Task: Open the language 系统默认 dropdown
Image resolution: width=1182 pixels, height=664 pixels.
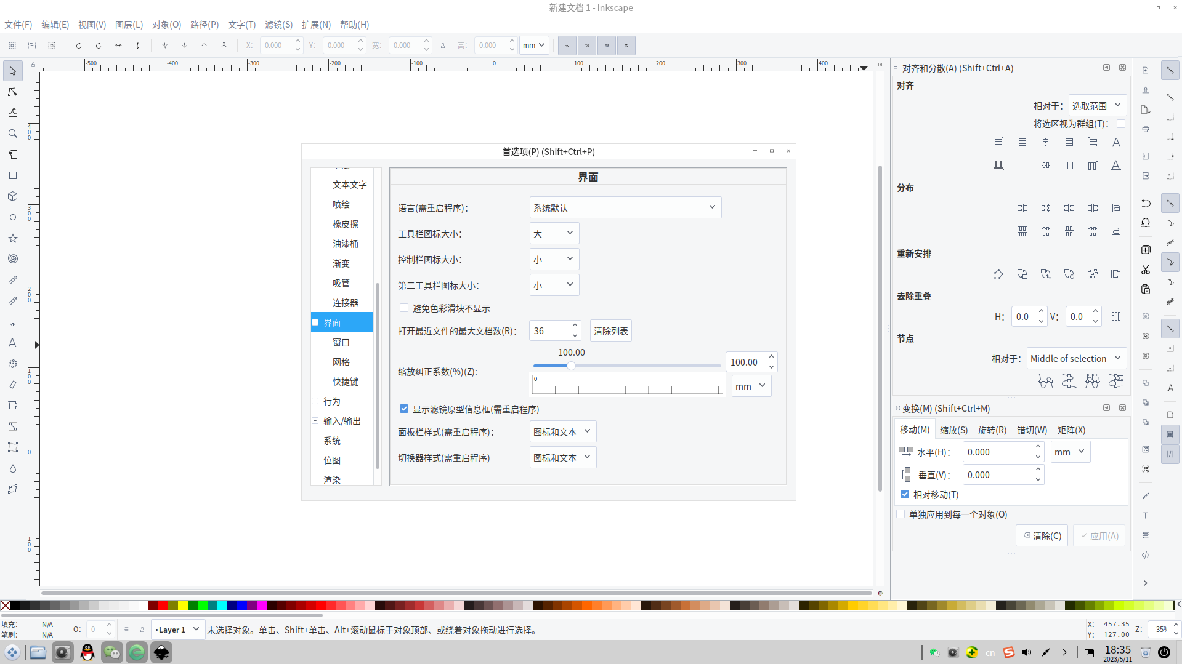Action: (x=625, y=207)
